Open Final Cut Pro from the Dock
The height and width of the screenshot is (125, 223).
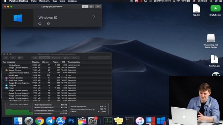pos(82,121)
